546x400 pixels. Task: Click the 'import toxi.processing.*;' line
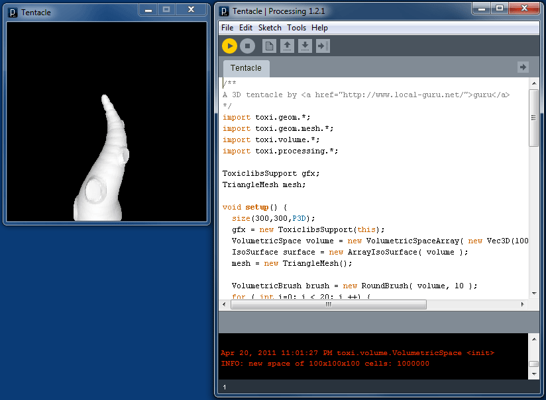[280, 151]
